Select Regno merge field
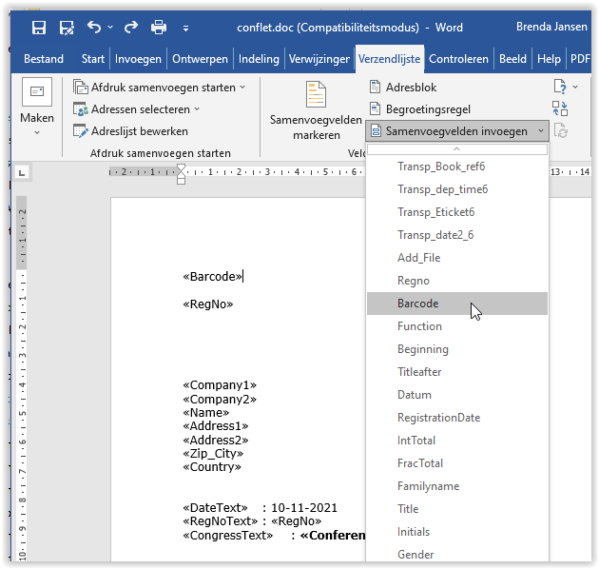The image size is (599, 569). (x=457, y=281)
